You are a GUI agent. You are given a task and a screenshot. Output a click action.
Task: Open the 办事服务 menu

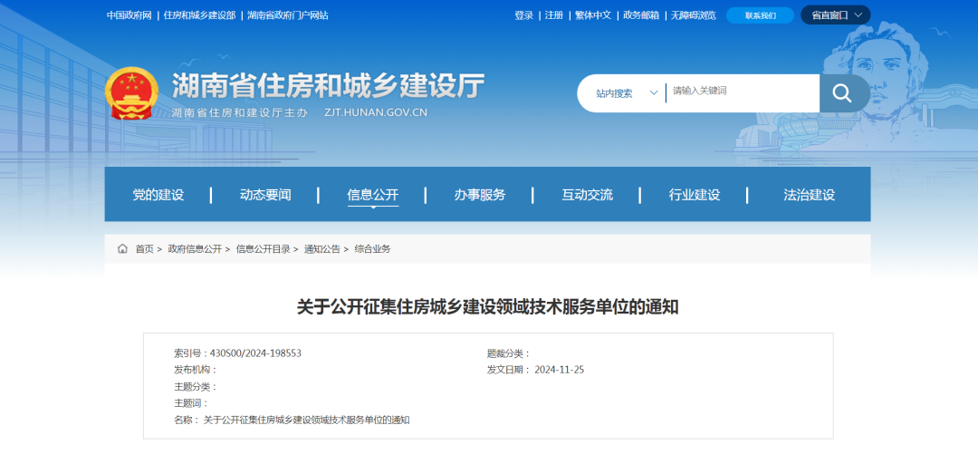click(x=480, y=195)
